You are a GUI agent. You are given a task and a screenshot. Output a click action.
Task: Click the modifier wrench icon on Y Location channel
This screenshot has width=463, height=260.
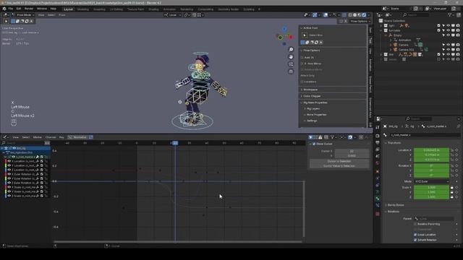[38, 165]
